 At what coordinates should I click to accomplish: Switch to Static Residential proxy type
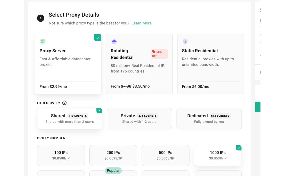210,64
